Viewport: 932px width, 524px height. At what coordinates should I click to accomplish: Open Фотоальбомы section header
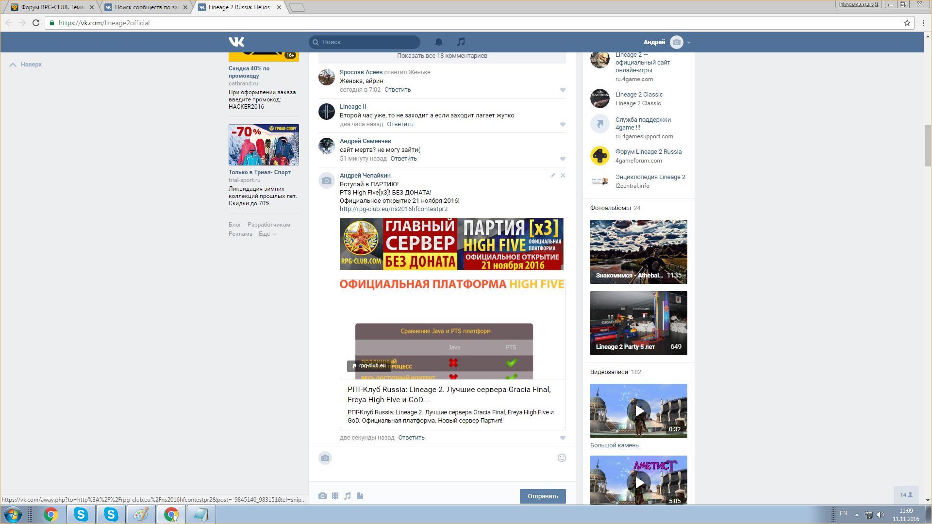tap(610, 208)
